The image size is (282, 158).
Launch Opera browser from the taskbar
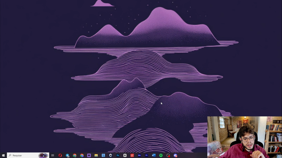[60, 155]
